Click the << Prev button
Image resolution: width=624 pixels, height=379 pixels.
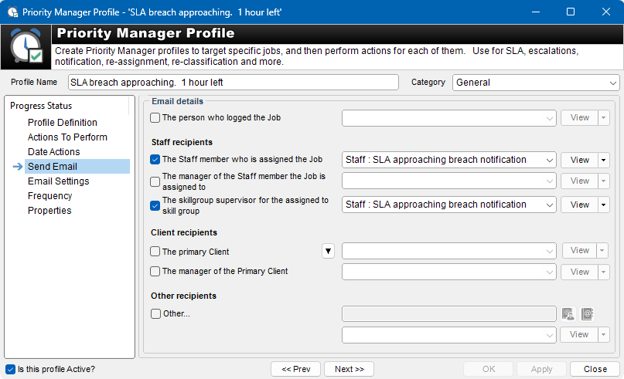coord(295,369)
